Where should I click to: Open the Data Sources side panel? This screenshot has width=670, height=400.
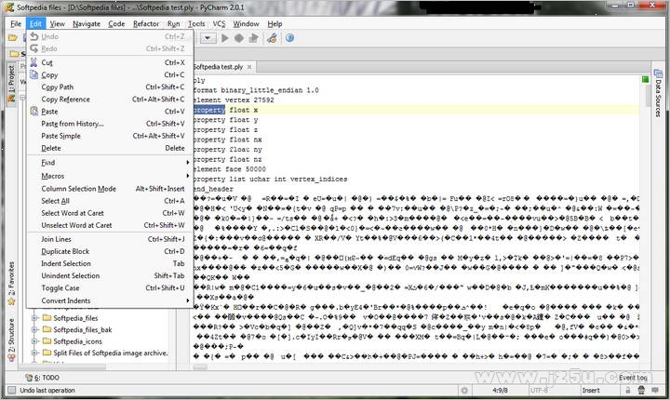click(658, 93)
